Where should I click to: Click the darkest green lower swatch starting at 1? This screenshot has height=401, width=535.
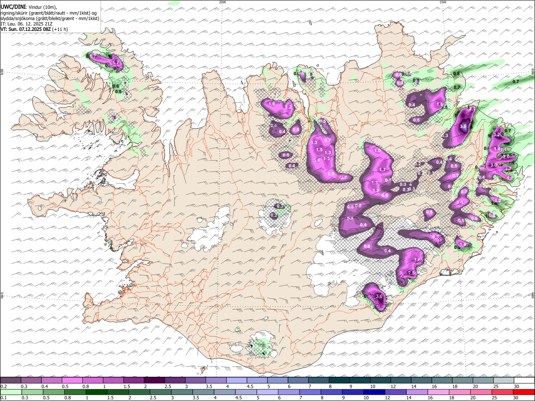(x=96, y=392)
